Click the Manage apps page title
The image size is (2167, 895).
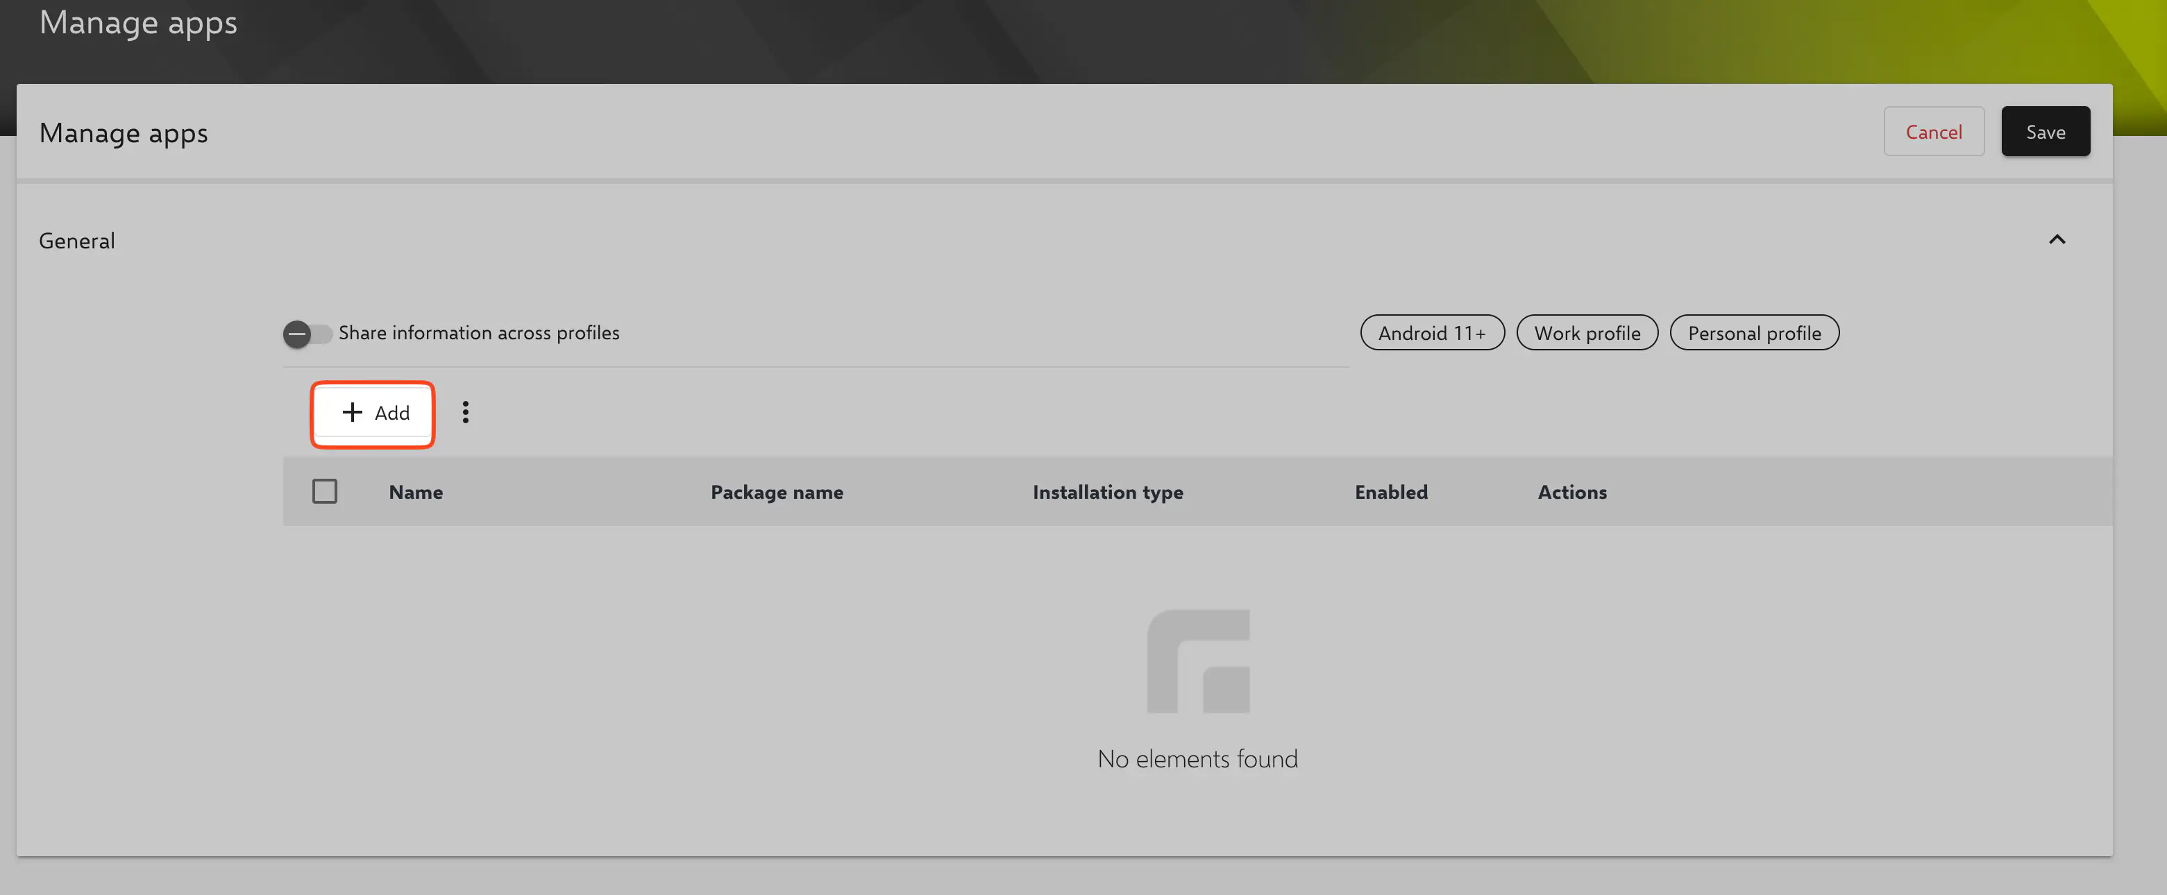pos(123,133)
